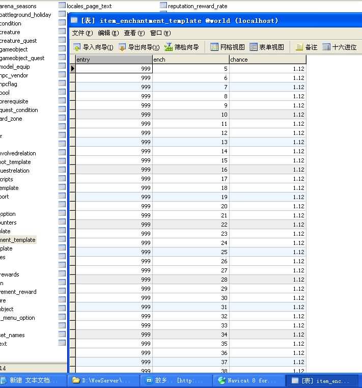Open the 查看(V) menu

point(134,33)
